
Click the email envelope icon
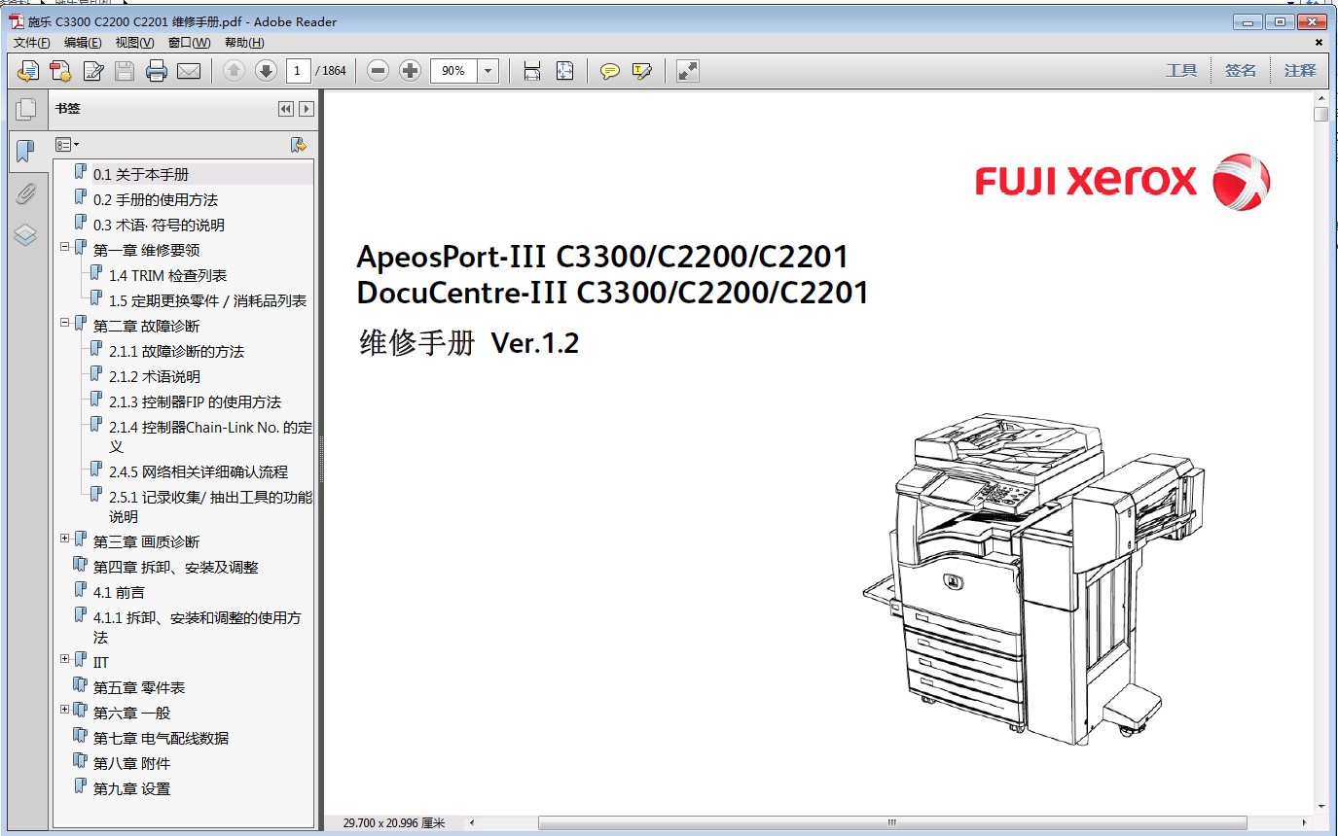pyautogui.click(x=188, y=71)
